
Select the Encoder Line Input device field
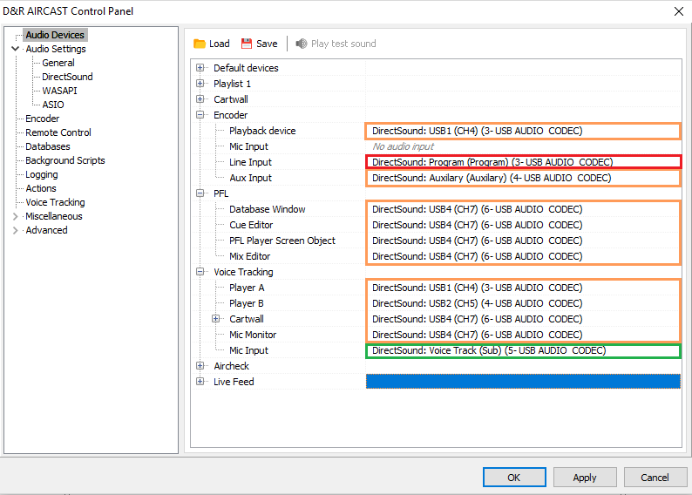tap(522, 162)
